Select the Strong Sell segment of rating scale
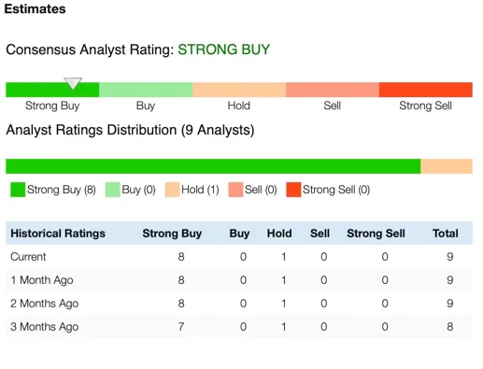Image resolution: width=483 pixels, height=369 pixels. (x=426, y=90)
